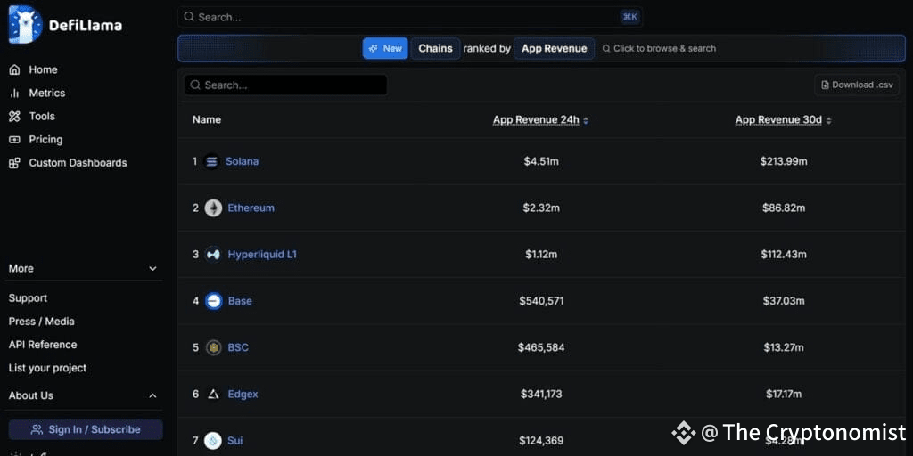Open the Base chain link

(240, 301)
